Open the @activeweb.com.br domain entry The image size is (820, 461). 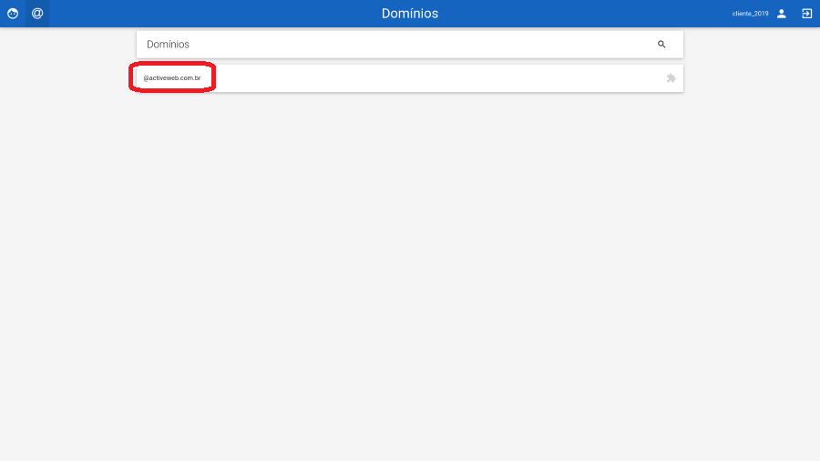(x=172, y=77)
